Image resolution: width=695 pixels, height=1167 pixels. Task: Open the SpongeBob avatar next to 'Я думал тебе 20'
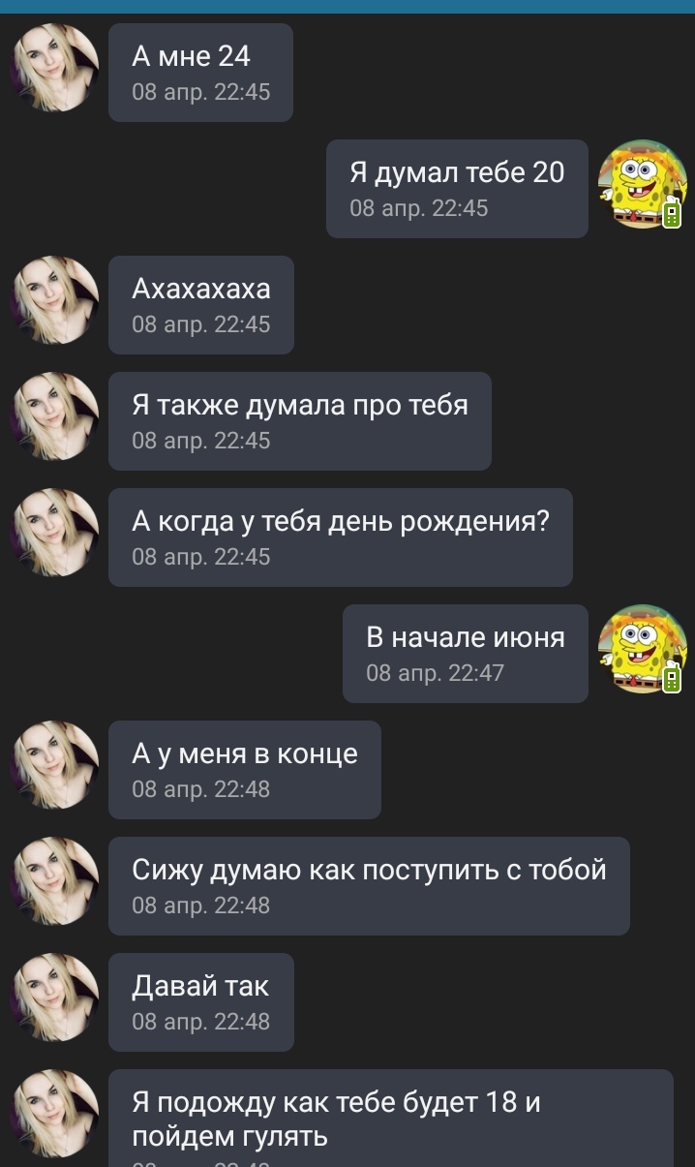643,184
